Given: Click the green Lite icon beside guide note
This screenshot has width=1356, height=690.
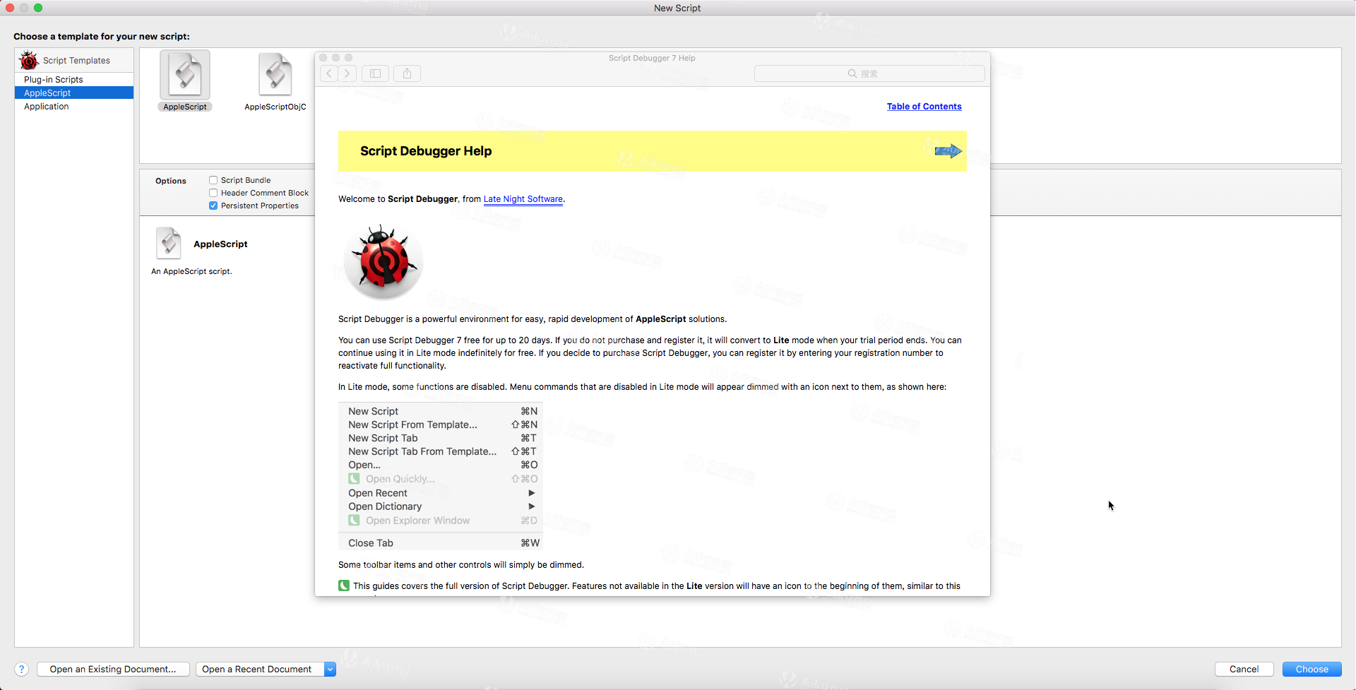Looking at the screenshot, I should (344, 585).
